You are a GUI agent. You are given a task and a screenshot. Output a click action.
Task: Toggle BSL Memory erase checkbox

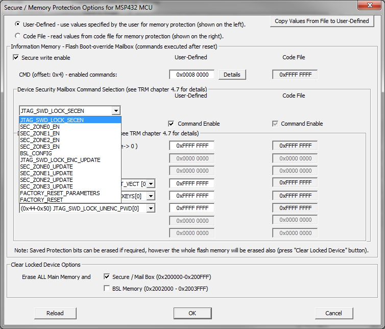point(107,288)
